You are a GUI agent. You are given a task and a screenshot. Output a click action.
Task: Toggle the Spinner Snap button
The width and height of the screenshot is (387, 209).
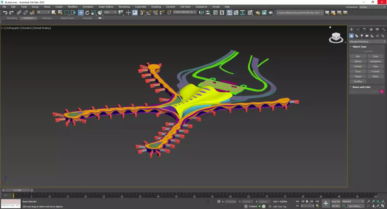click(162, 13)
